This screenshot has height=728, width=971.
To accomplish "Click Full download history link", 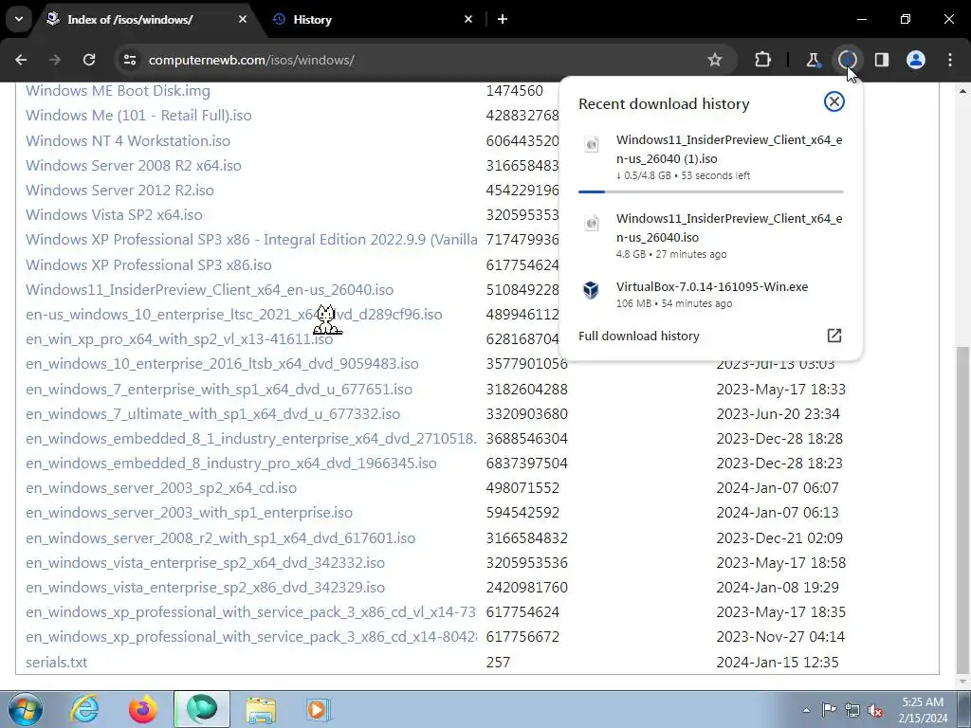I will [x=638, y=337].
